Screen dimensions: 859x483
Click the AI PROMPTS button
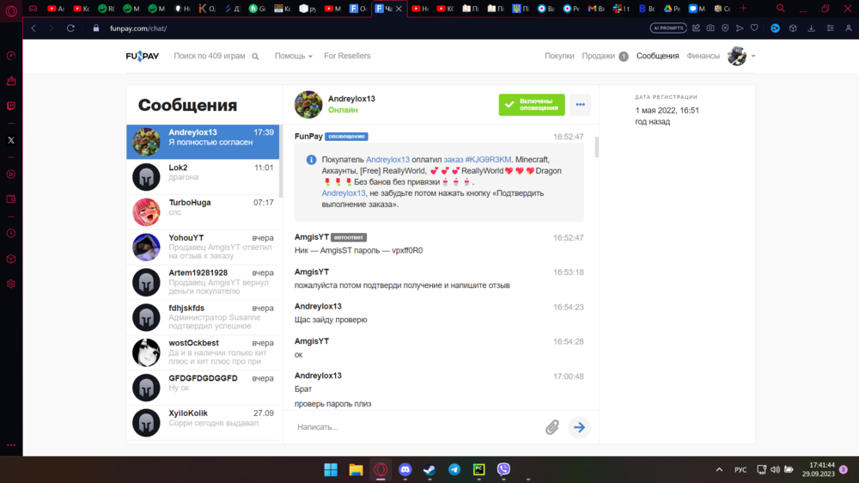[x=668, y=28]
